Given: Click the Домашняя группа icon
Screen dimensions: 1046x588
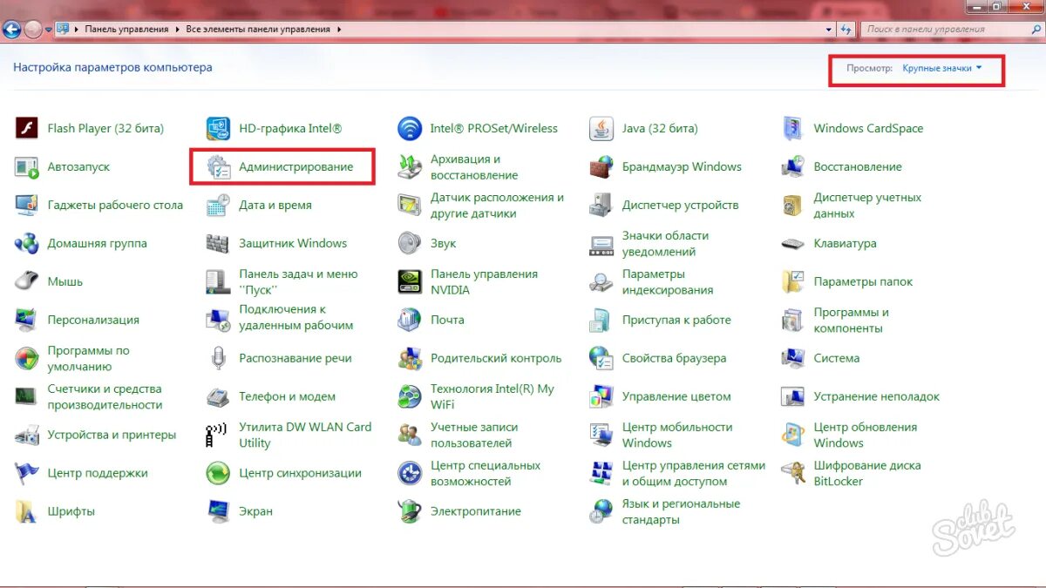Looking at the screenshot, I should [27, 243].
